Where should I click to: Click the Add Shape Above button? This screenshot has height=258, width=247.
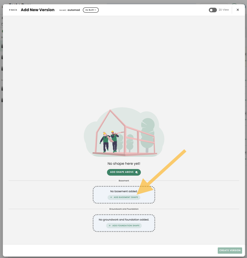pos(124,172)
